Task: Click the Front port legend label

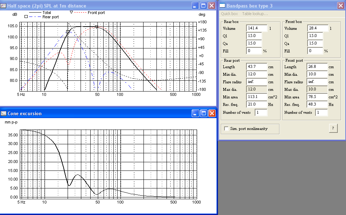Action: click(96, 13)
